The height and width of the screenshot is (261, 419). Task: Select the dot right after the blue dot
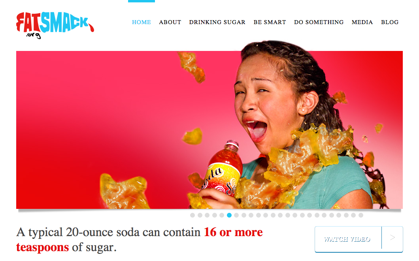pyautogui.click(x=236, y=215)
